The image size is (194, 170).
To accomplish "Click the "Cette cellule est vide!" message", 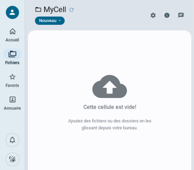I will coord(110,107).
